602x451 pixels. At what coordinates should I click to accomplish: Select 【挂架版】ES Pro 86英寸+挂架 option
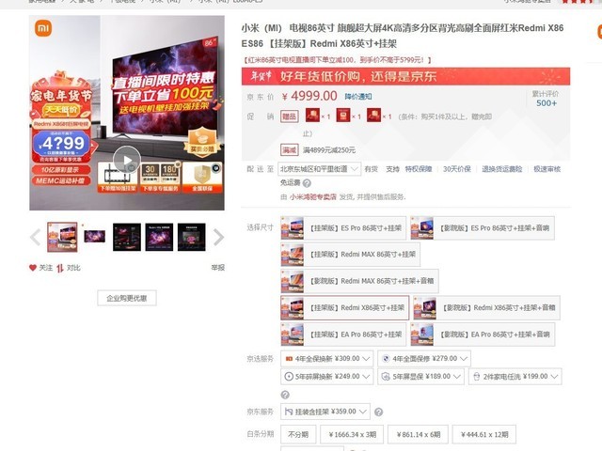(x=343, y=228)
